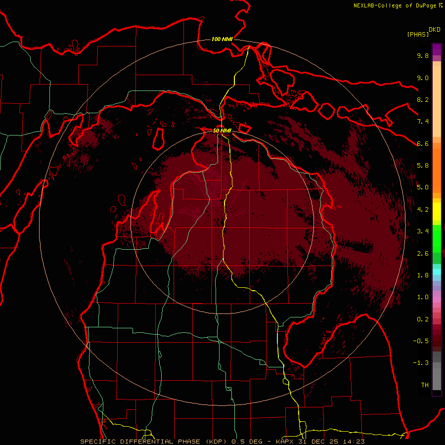Click the light peach segment of color bar
Viewport: 445px width, 445px height.
click(437, 101)
